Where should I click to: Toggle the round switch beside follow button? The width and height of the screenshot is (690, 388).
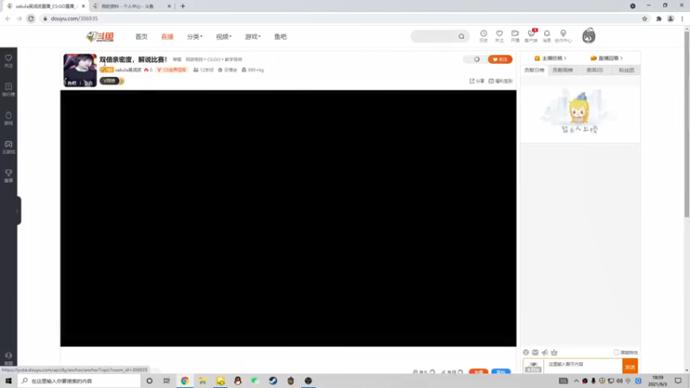click(x=477, y=59)
